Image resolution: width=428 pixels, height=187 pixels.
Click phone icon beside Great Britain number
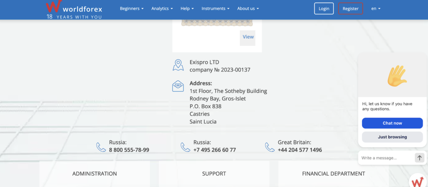[x=270, y=147]
